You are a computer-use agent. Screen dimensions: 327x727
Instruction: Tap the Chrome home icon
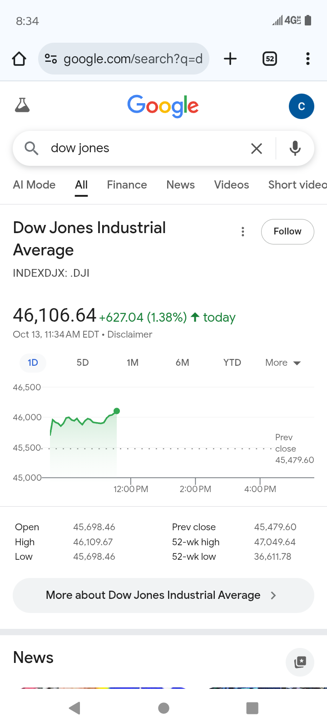[19, 59]
